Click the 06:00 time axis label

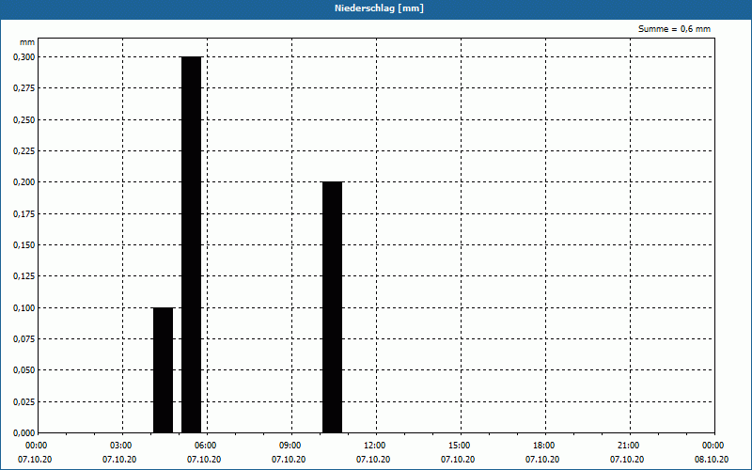click(206, 446)
